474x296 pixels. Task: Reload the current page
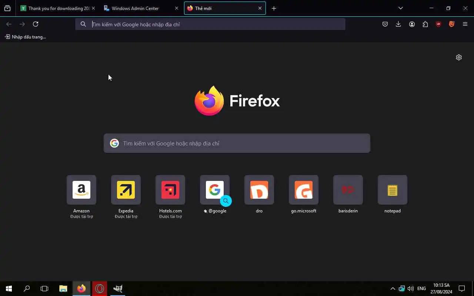click(x=36, y=24)
